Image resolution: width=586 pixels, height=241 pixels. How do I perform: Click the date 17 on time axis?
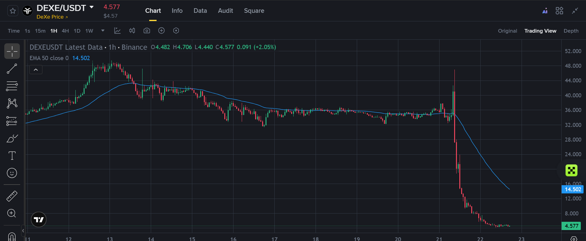click(274, 239)
